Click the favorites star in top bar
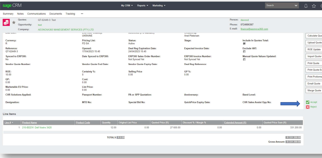The image size is (322, 158). pos(312,6)
